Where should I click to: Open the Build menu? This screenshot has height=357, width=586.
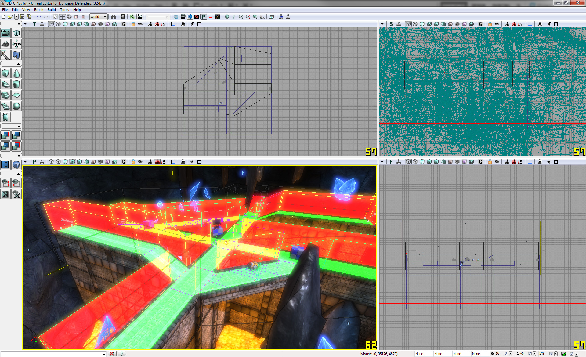(x=52, y=10)
